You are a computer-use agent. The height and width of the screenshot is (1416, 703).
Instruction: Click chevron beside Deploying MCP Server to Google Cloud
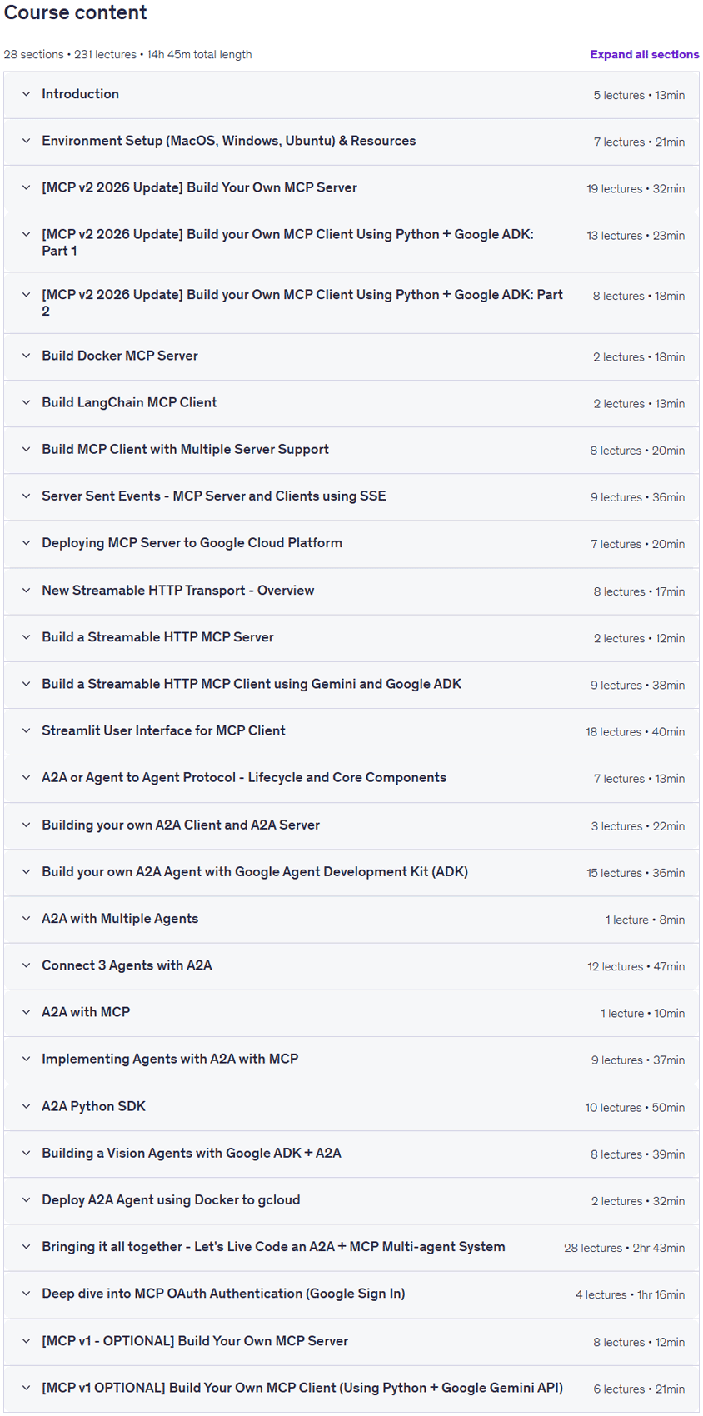click(26, 543)
